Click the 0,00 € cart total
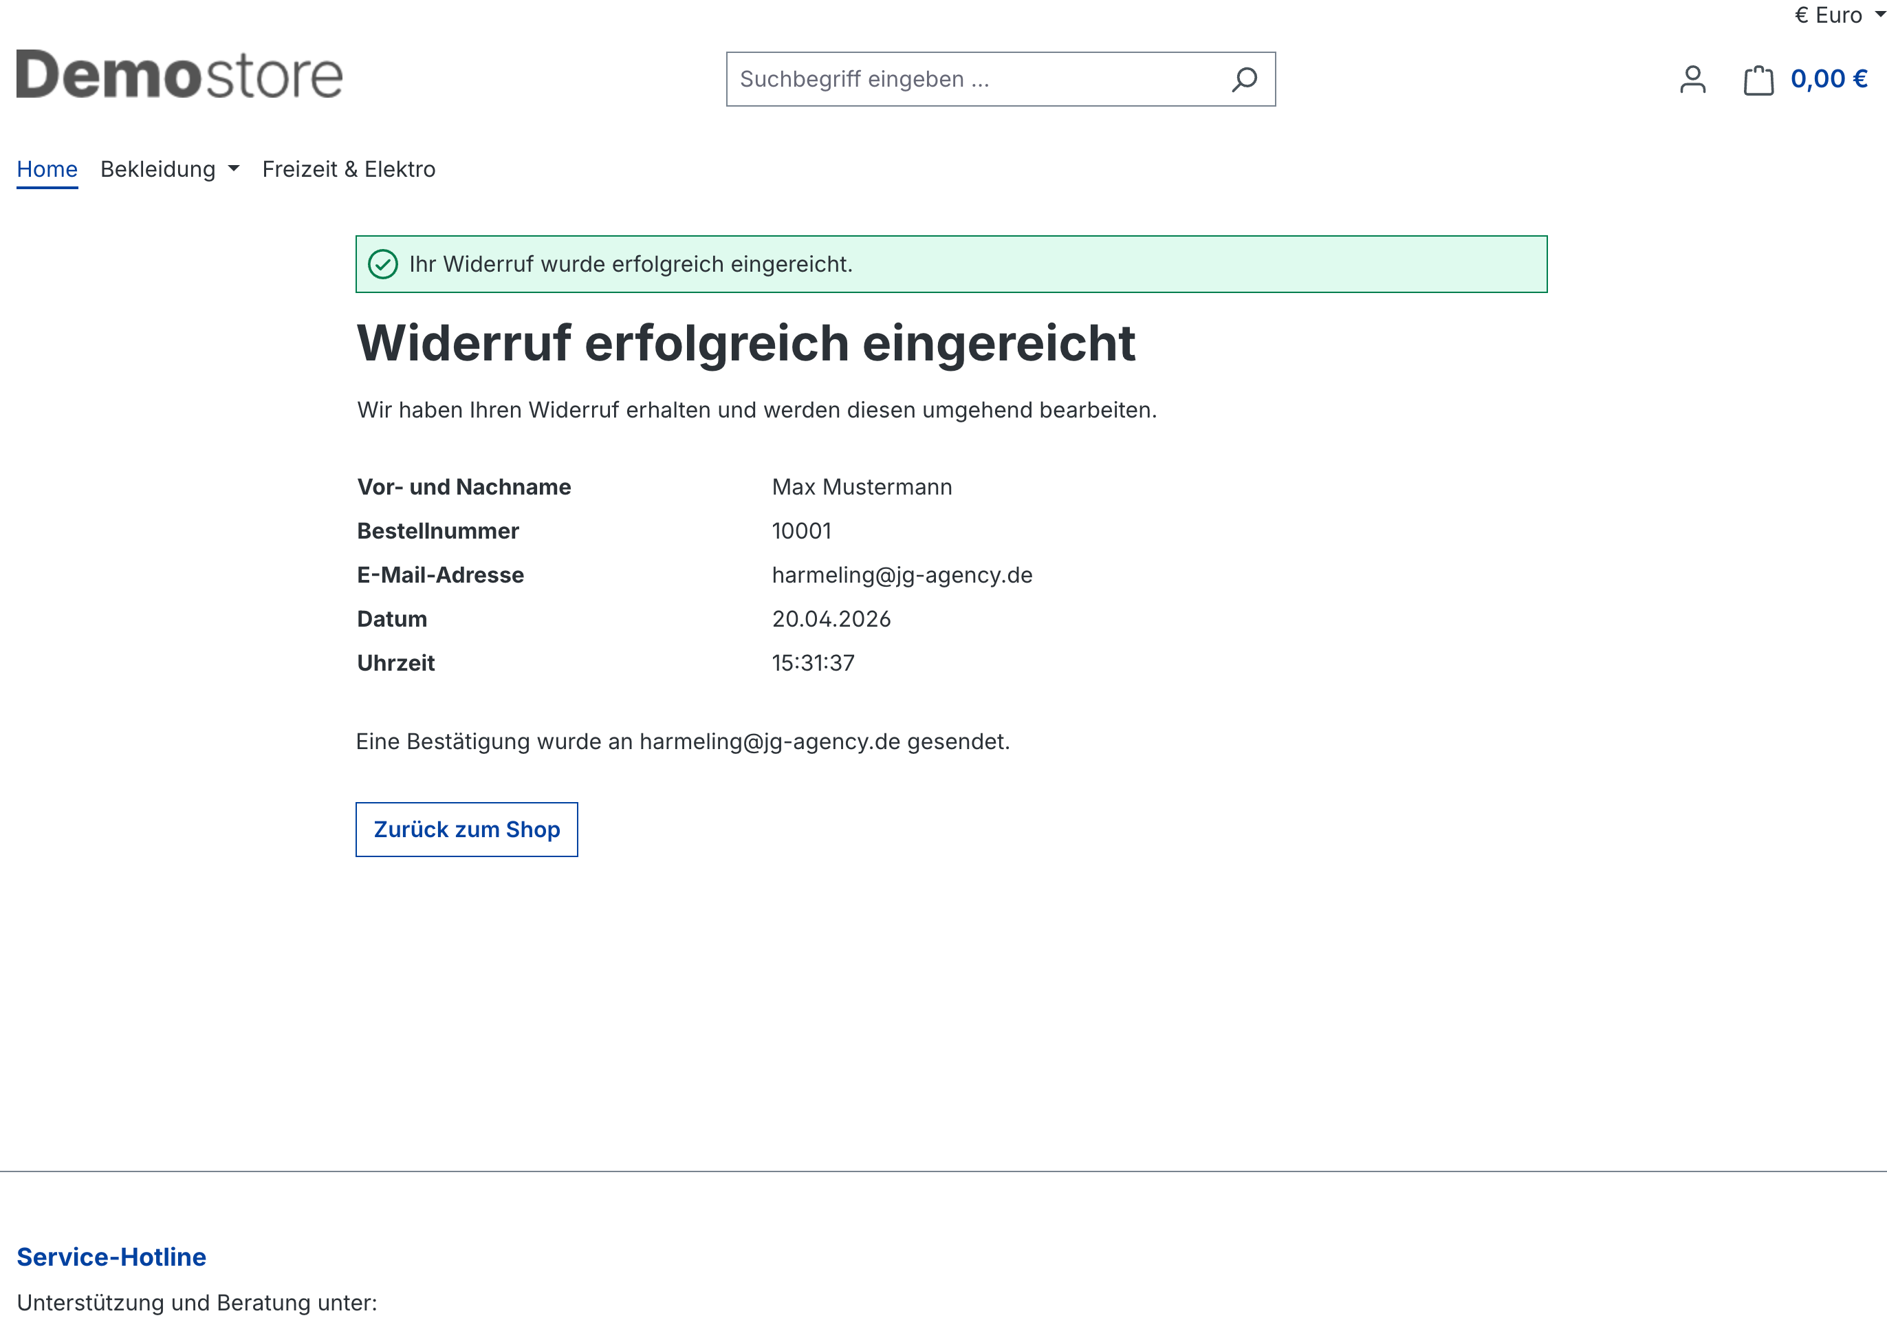1887x1340 pixels. (1829, 79)
